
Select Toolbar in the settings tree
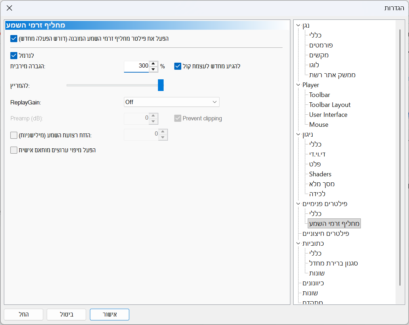pos(319,95)
